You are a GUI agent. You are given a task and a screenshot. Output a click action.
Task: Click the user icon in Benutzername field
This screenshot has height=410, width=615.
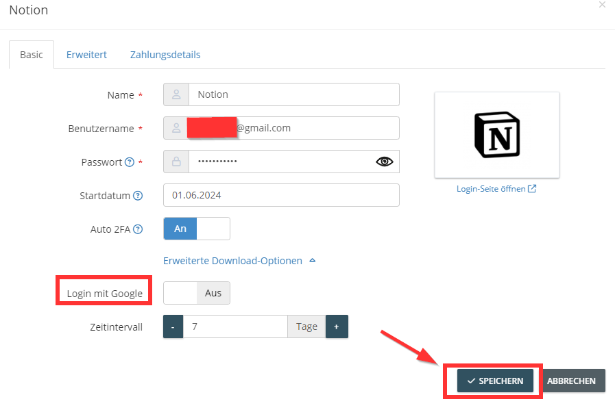click(176, 128)
